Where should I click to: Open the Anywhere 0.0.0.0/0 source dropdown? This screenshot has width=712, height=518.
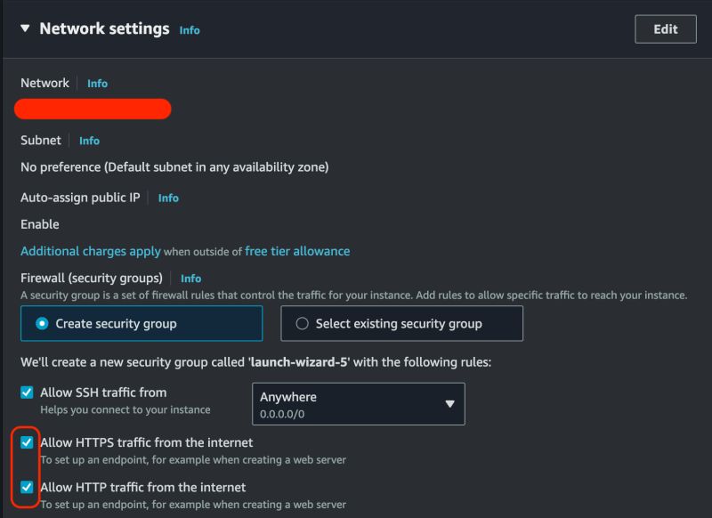(x=359, y=404)
